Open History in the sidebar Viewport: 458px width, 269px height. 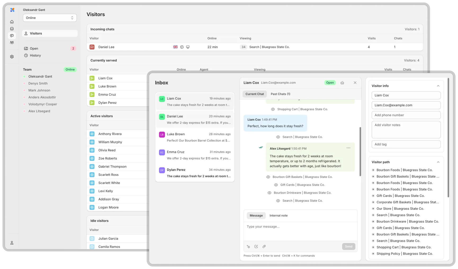[35, 55]
